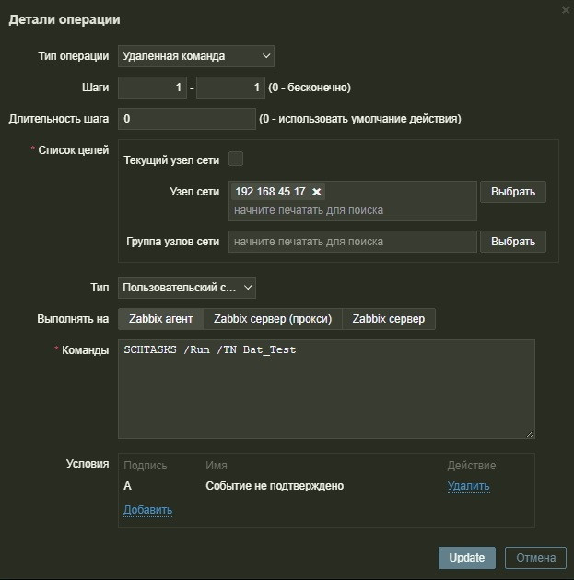Click into the commands text area

pyautogui.click(x=326, y=388)
